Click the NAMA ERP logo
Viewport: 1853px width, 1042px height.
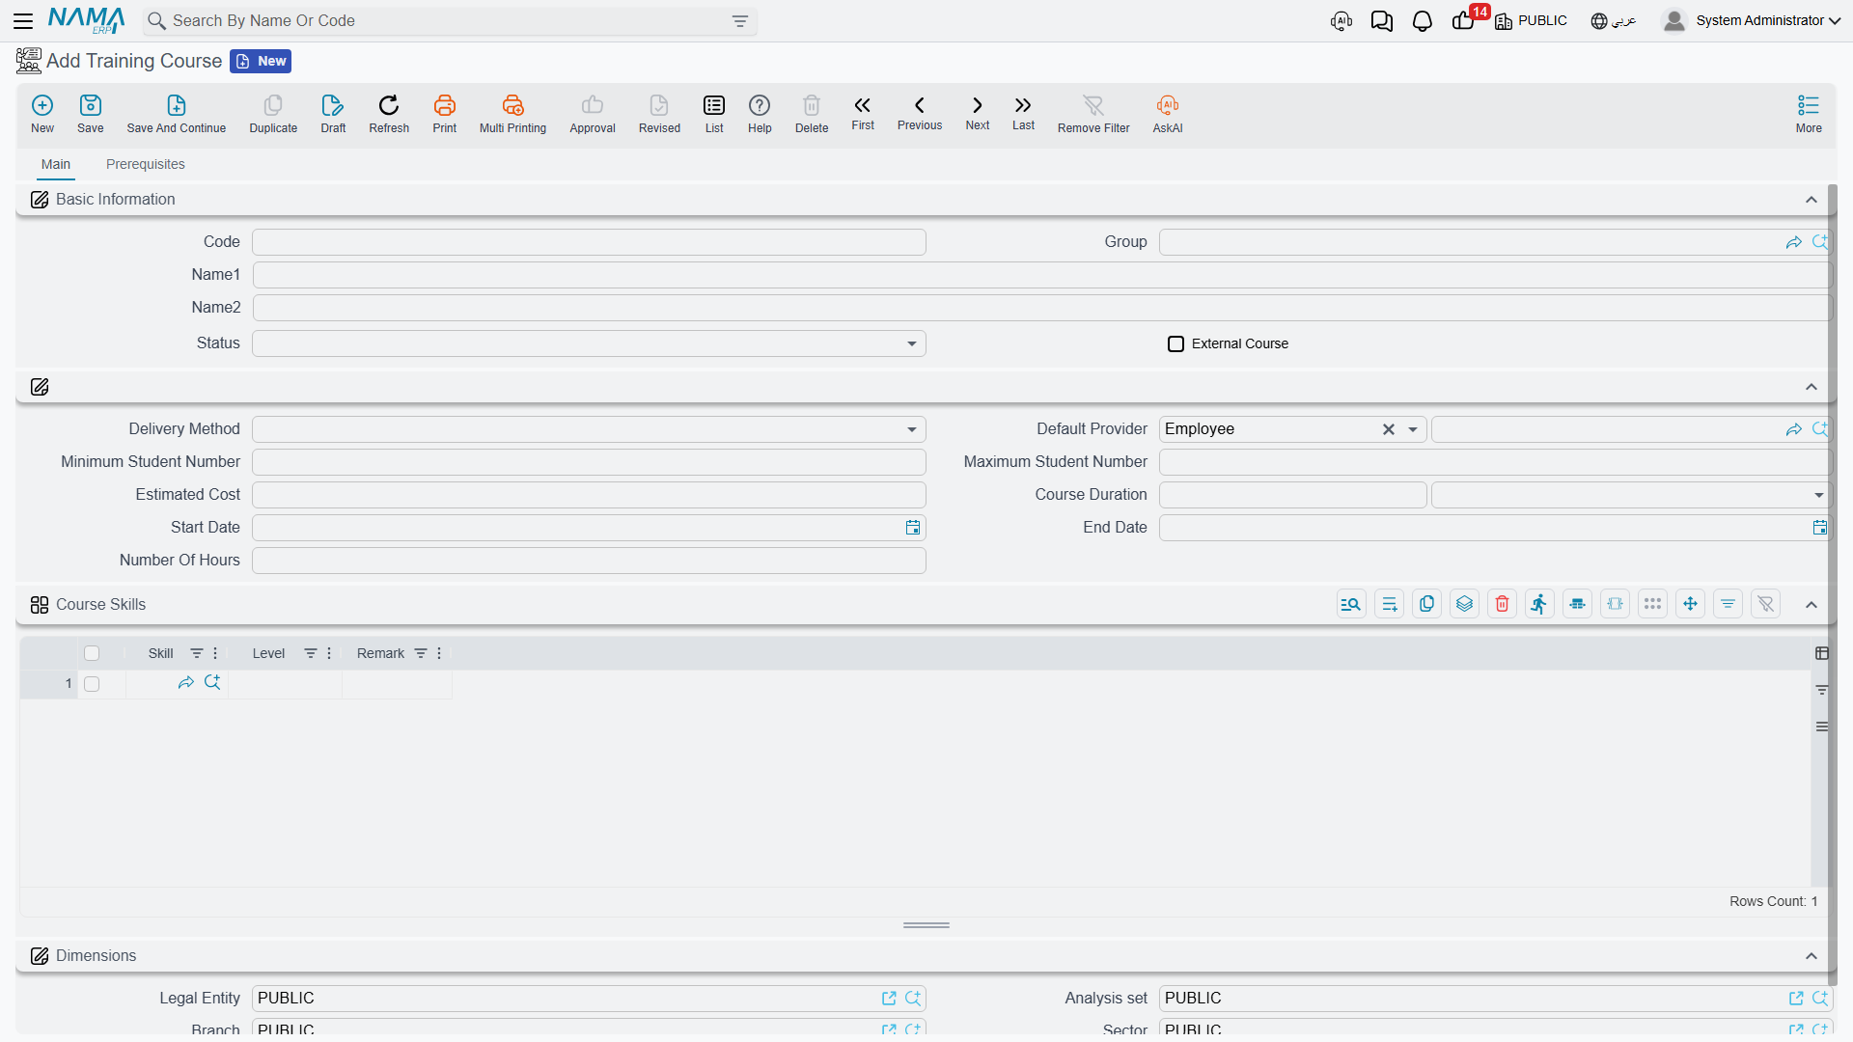86,20
